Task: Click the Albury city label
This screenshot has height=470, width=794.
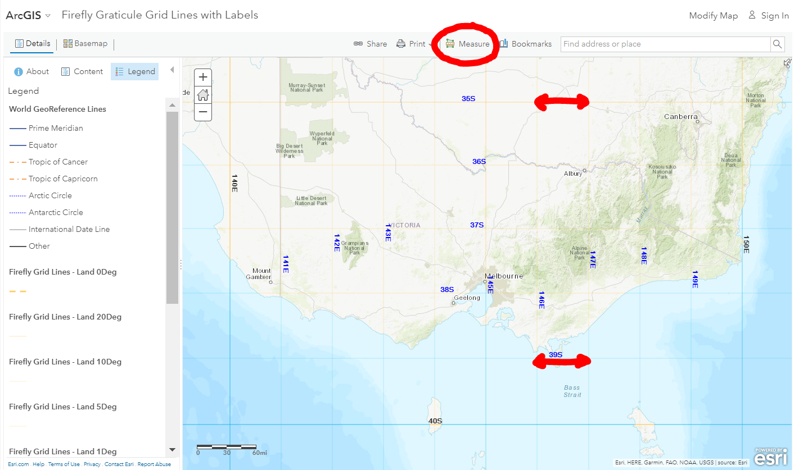Action: pos(573,174)
